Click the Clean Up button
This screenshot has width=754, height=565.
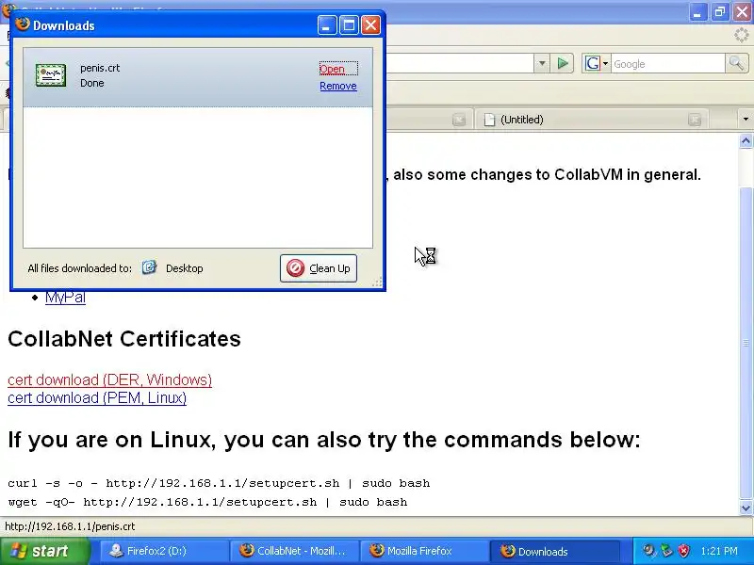coord(319,268)
